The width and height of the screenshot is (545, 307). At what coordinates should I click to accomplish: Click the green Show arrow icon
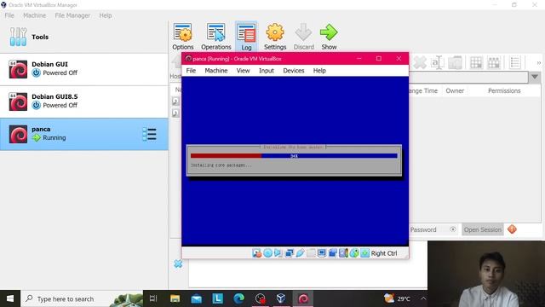pos(329,36)
